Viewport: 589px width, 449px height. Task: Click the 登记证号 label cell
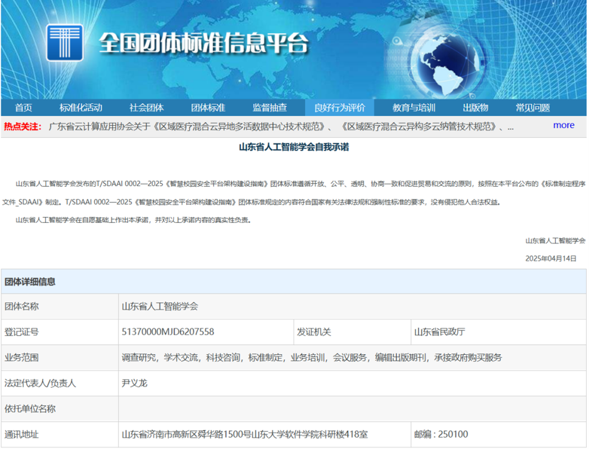(x=60, y=332)
